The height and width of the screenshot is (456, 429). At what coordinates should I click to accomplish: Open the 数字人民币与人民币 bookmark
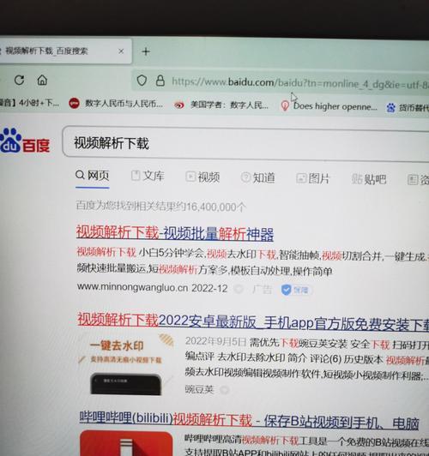[116, 103]
